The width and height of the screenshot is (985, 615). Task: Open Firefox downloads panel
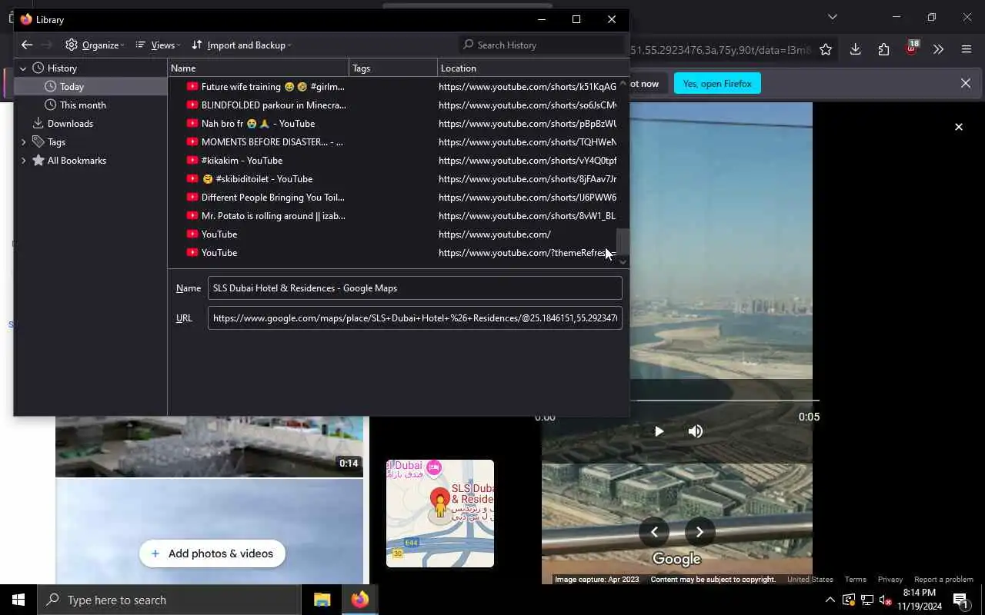(855, 50)
